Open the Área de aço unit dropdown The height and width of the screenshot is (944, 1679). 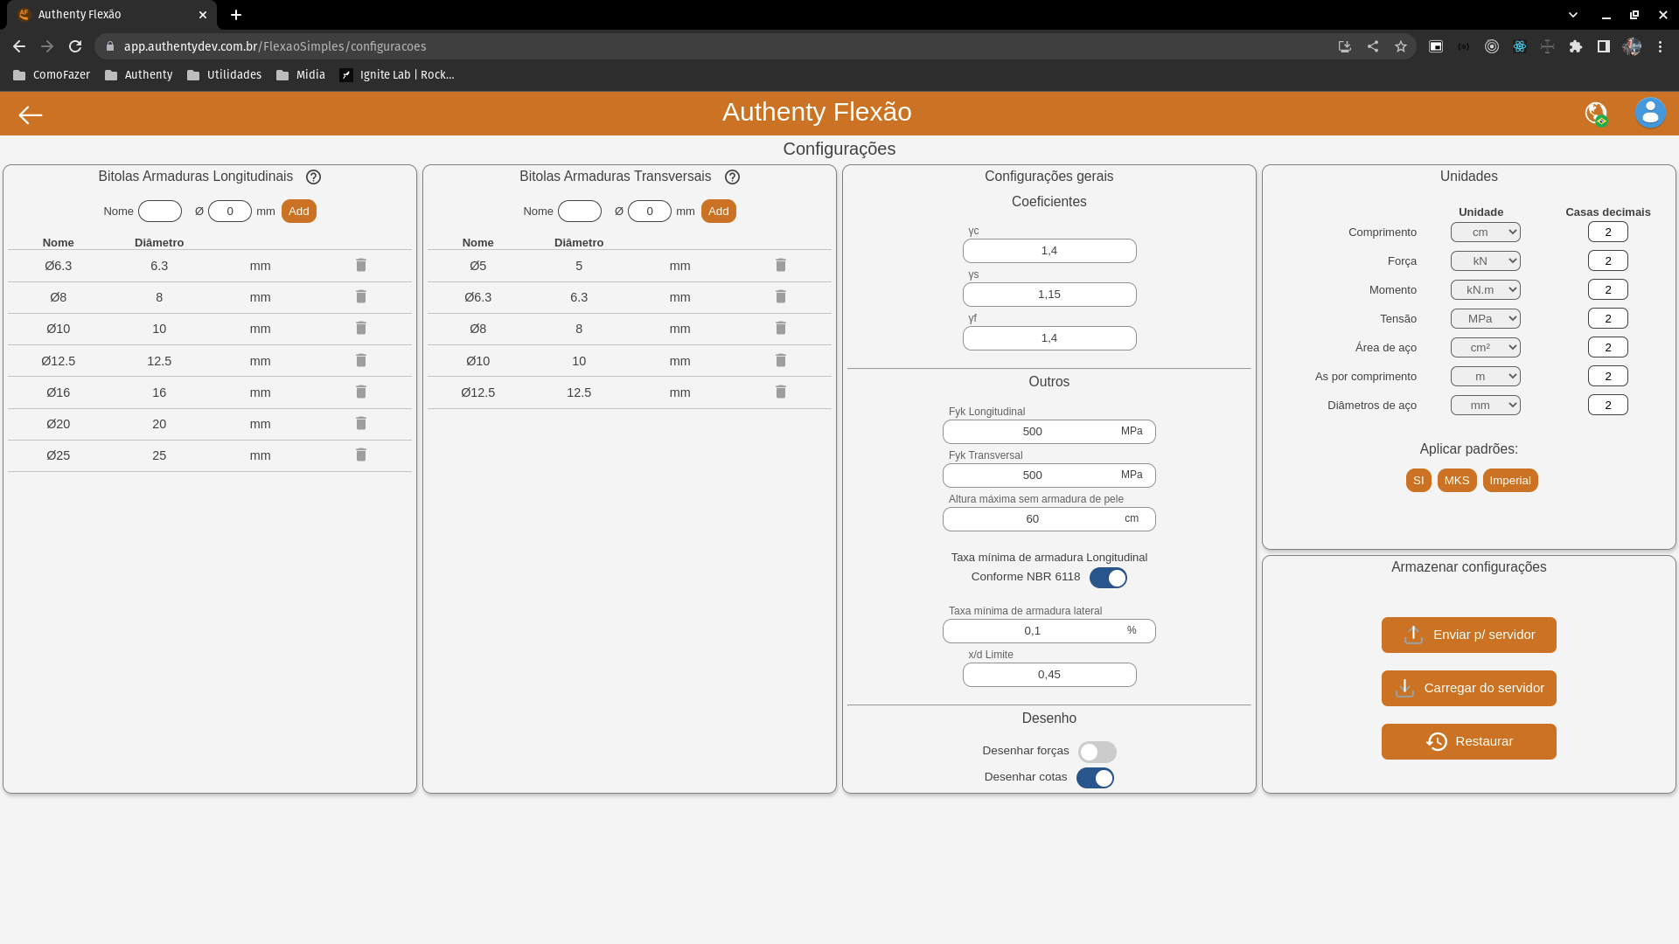[x=1486, y=348]
